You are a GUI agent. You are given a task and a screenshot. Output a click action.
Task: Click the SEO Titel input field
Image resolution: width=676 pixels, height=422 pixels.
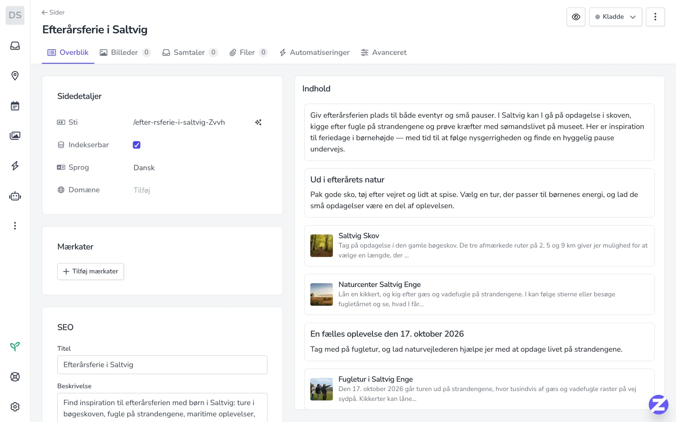(162, 365)
